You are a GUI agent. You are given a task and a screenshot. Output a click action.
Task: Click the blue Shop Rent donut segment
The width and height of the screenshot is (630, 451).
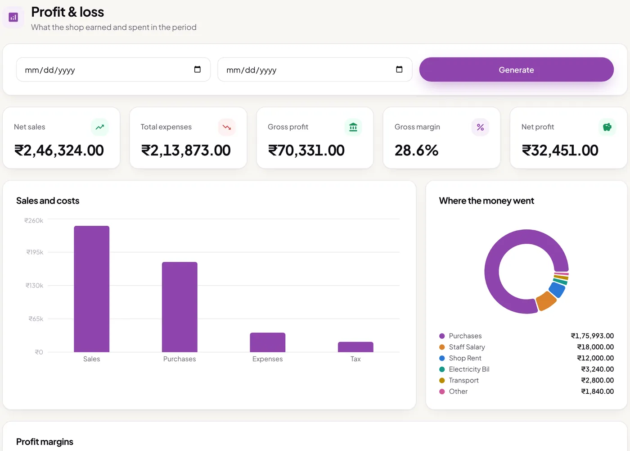557,290
